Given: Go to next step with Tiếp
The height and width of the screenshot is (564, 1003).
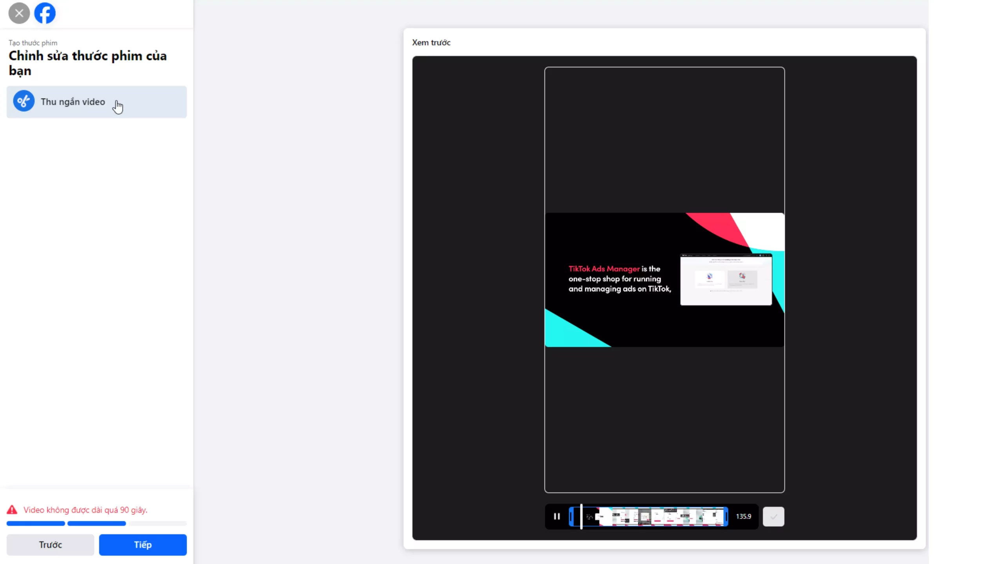Looking at the screenshot, I should point(143,545).
